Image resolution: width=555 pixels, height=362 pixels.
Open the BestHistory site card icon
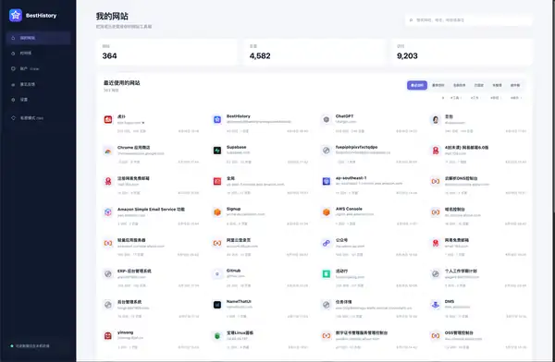217,119
